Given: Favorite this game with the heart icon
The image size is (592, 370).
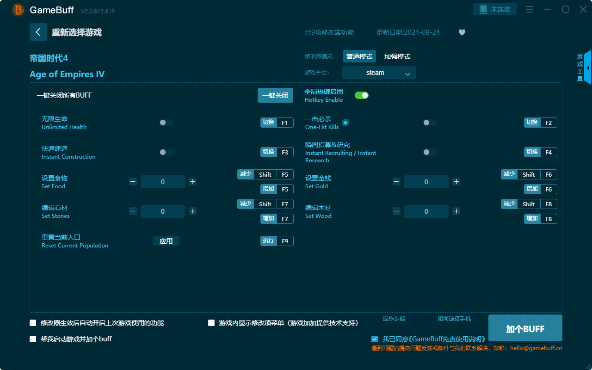Looking at the screenshot, I should point(462,32).
